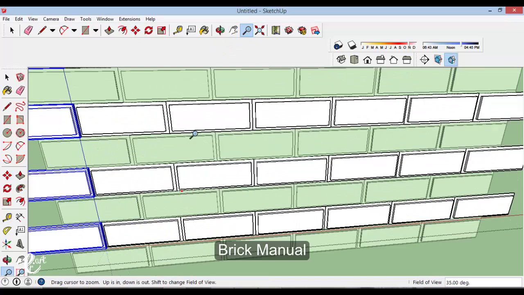Pick the Rotated Rectangle tool
Screen dimensions: 524x295
(x=20, y=120)
